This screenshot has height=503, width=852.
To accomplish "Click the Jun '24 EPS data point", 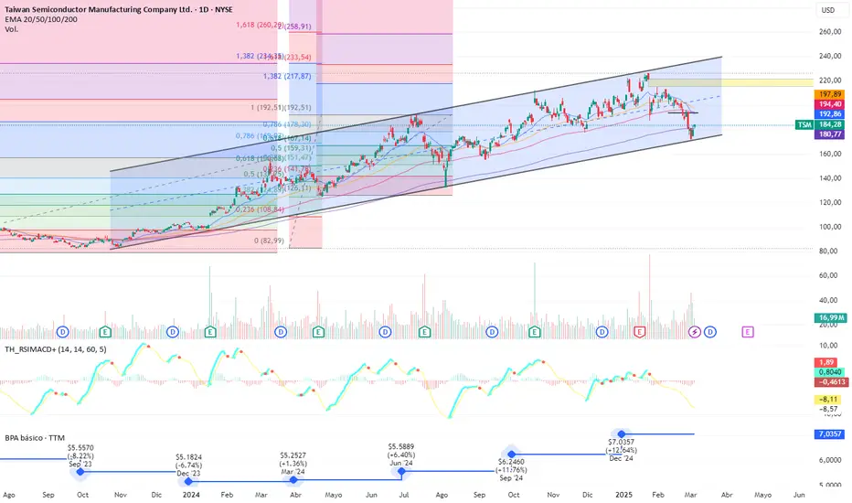I will pyautogui.click(x=401, y=471).
